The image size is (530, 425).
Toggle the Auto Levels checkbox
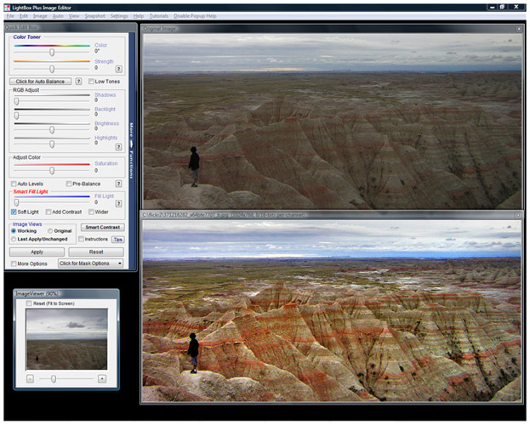[x=14, y=183]
